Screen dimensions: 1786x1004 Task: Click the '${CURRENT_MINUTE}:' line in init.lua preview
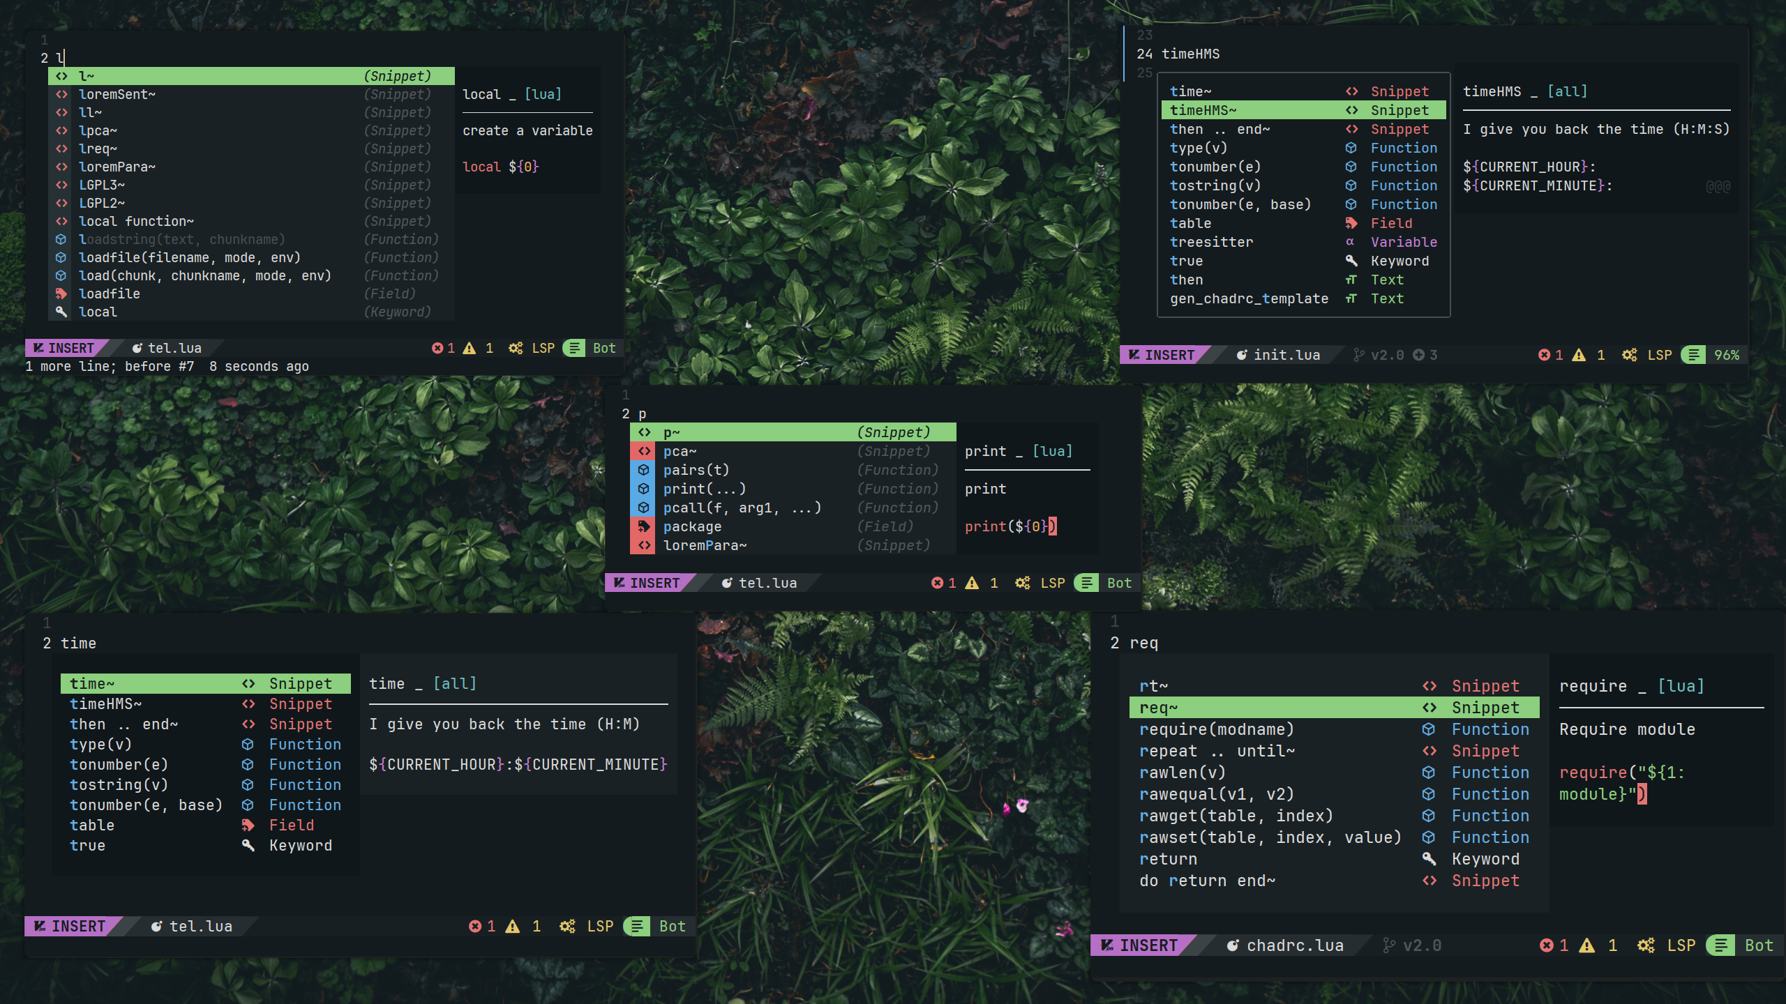1538,185
